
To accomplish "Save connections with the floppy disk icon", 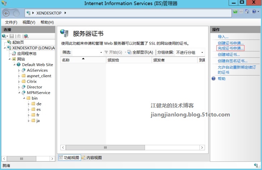I will click(x=12, y=36).
